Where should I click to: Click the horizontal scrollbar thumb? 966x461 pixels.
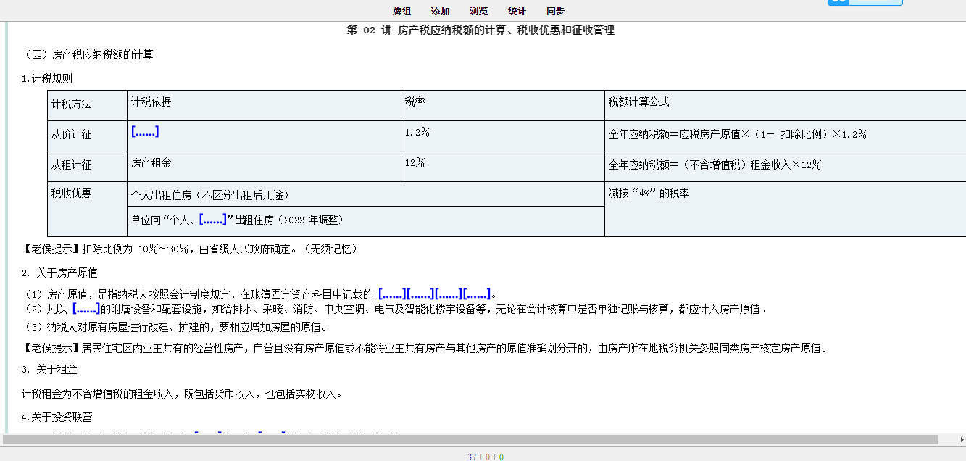[471, 440]
